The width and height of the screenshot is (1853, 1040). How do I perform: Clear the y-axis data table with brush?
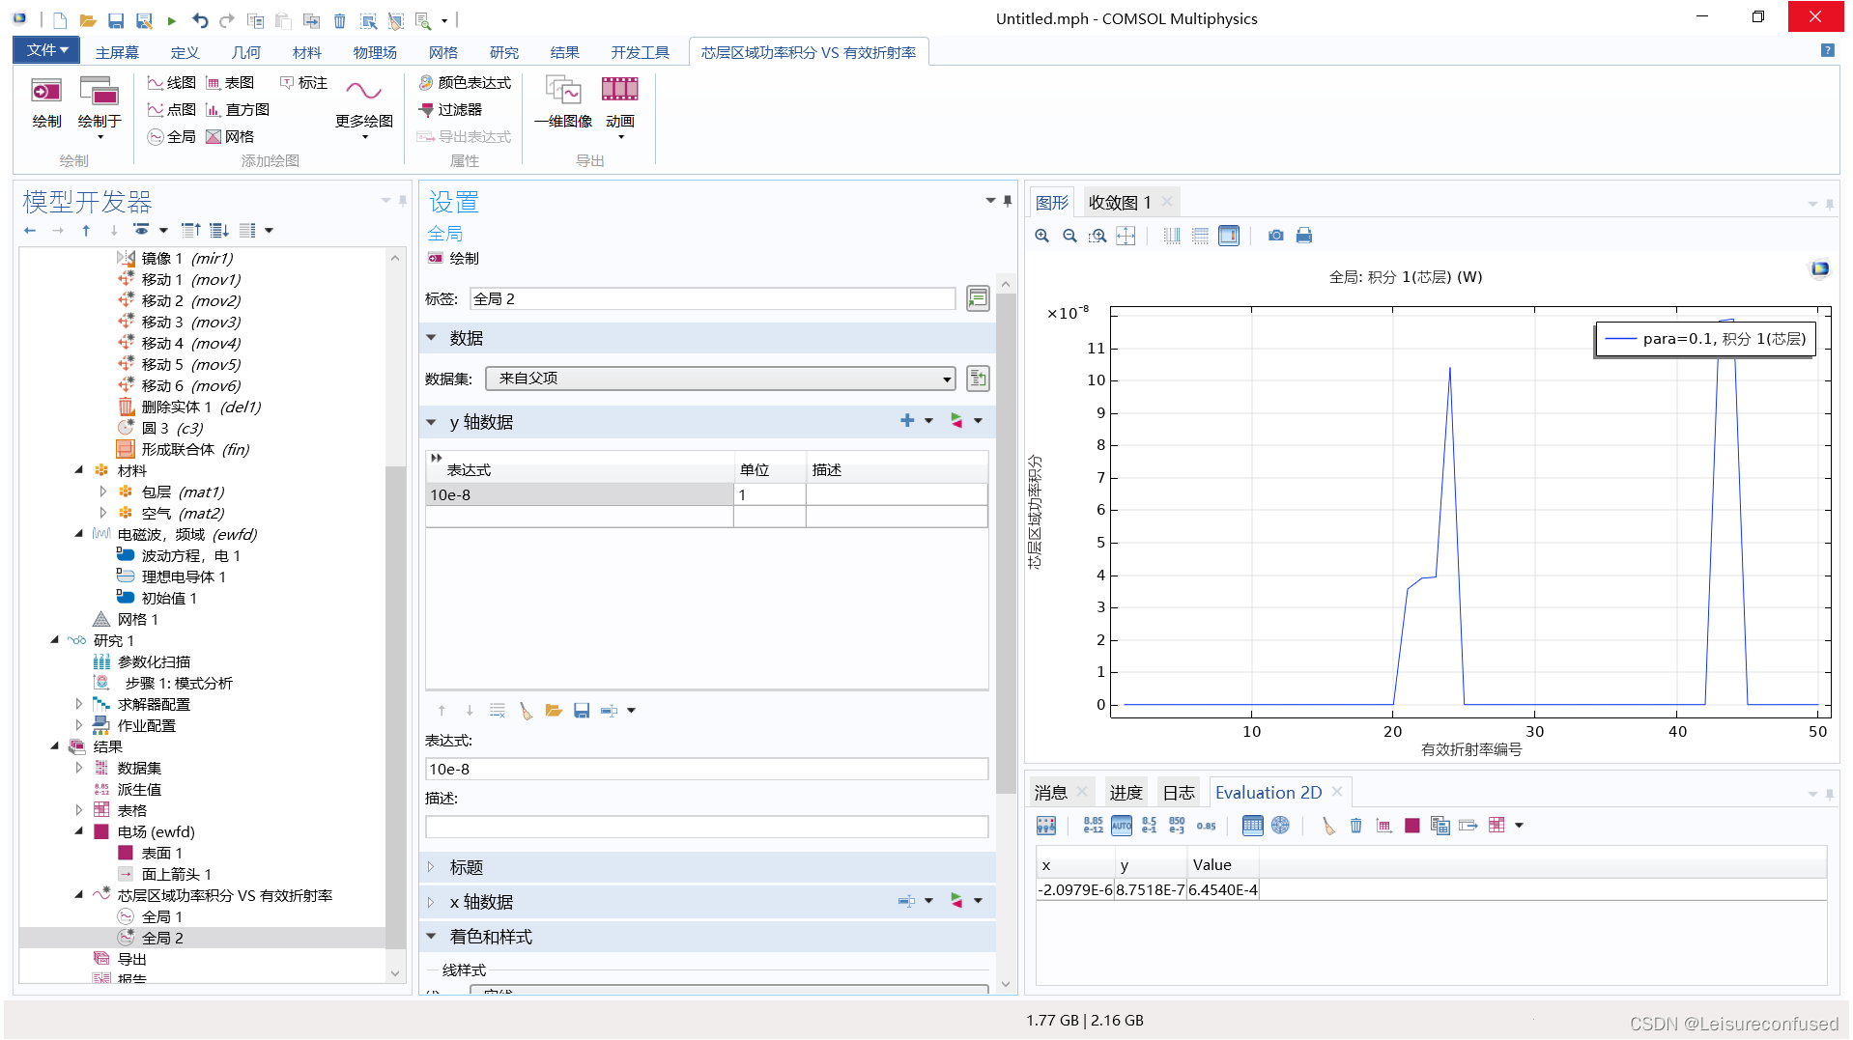tap(526, 711)
